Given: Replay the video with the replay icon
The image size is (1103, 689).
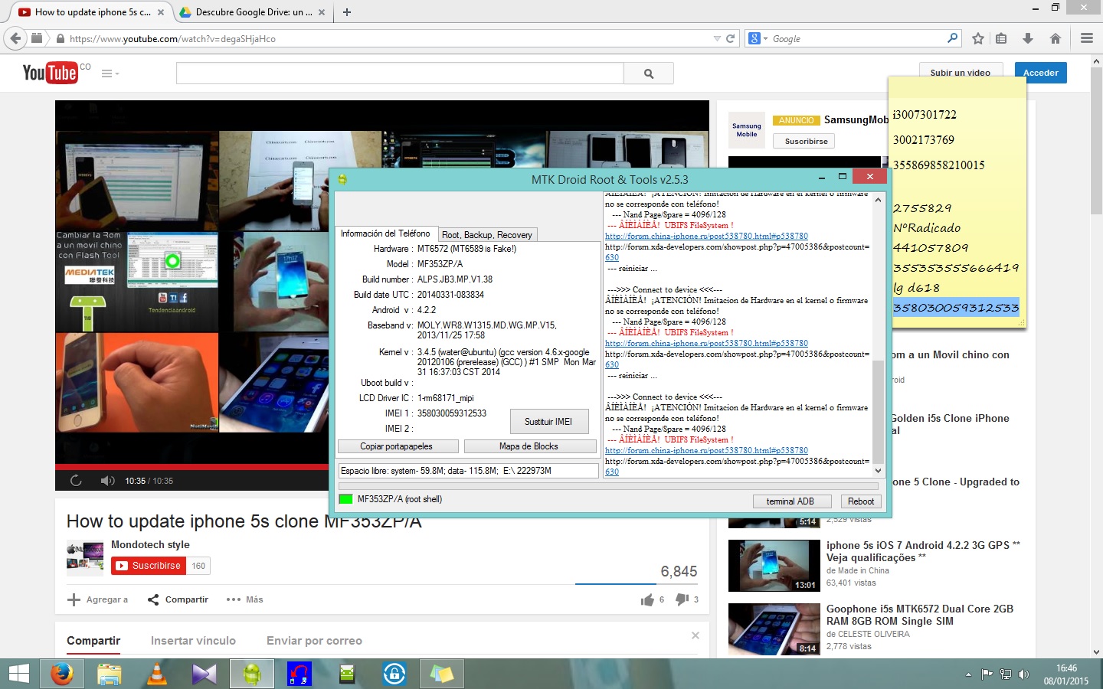Looking at the screenshot, I should pos(76,481).
